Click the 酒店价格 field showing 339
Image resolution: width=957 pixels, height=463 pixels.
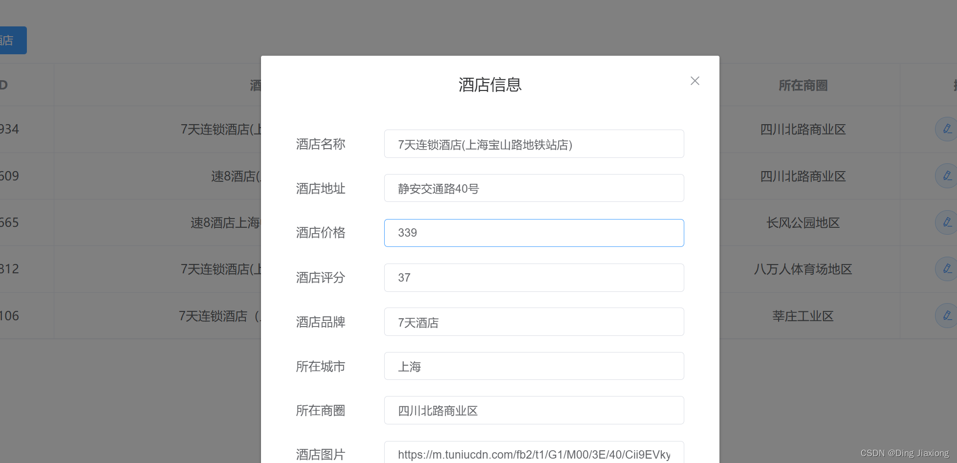click(534, 233)
